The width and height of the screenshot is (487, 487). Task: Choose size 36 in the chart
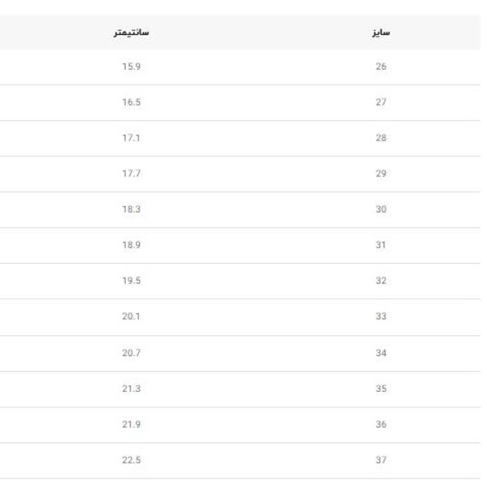point(381,425)
